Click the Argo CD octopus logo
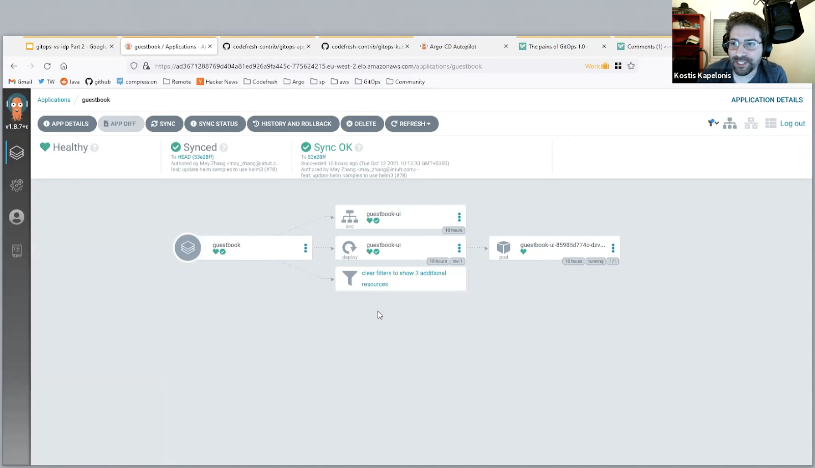This screenshot has height=468, width=815. point(16,107)
